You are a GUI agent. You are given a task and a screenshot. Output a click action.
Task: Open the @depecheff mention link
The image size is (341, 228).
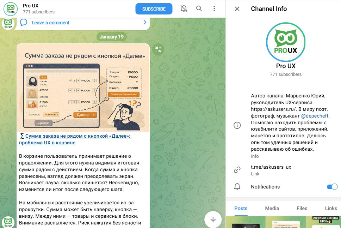tap(315, 116)
